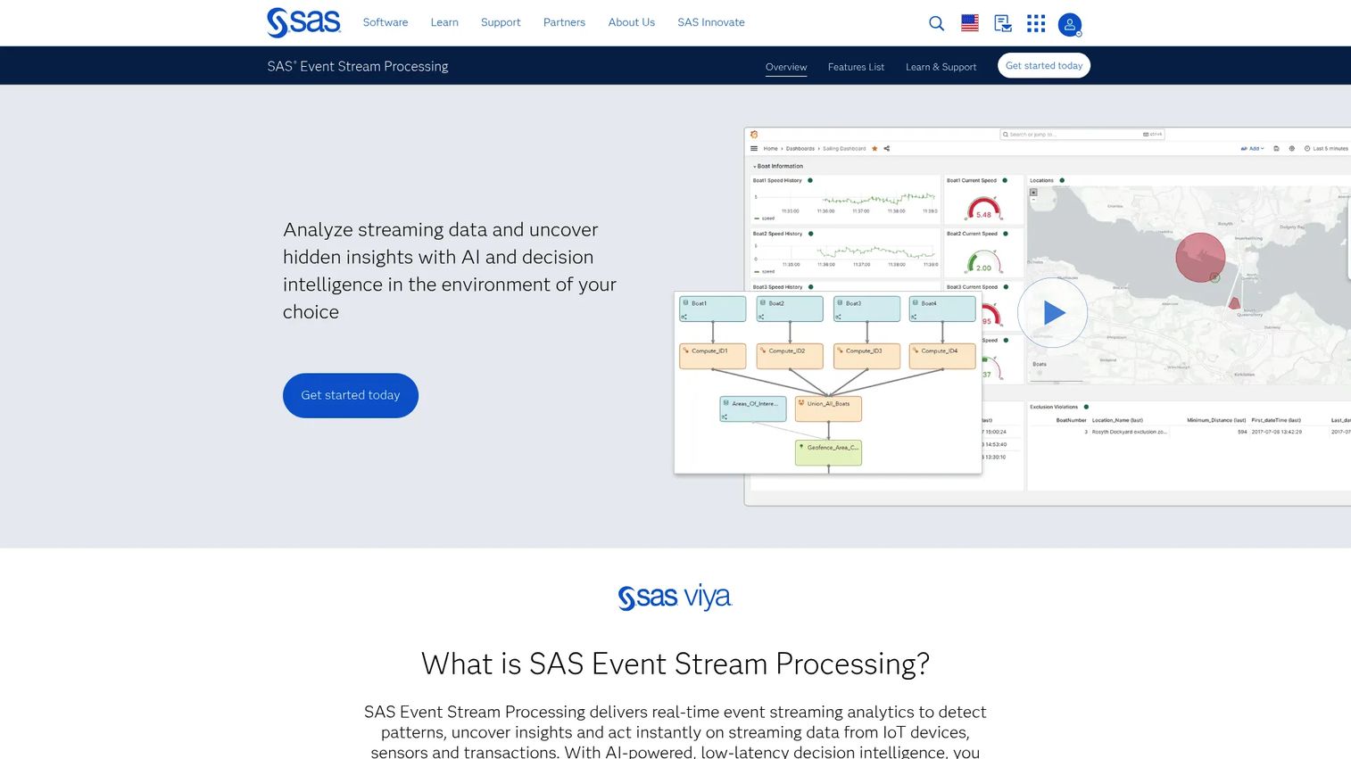Switch to the Learn & Support tab

pyautogui.click(x=941, y=67)
